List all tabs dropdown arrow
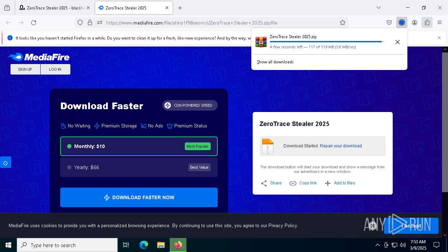Viewport: 448px width, 252px height. [x=379, y=8]
